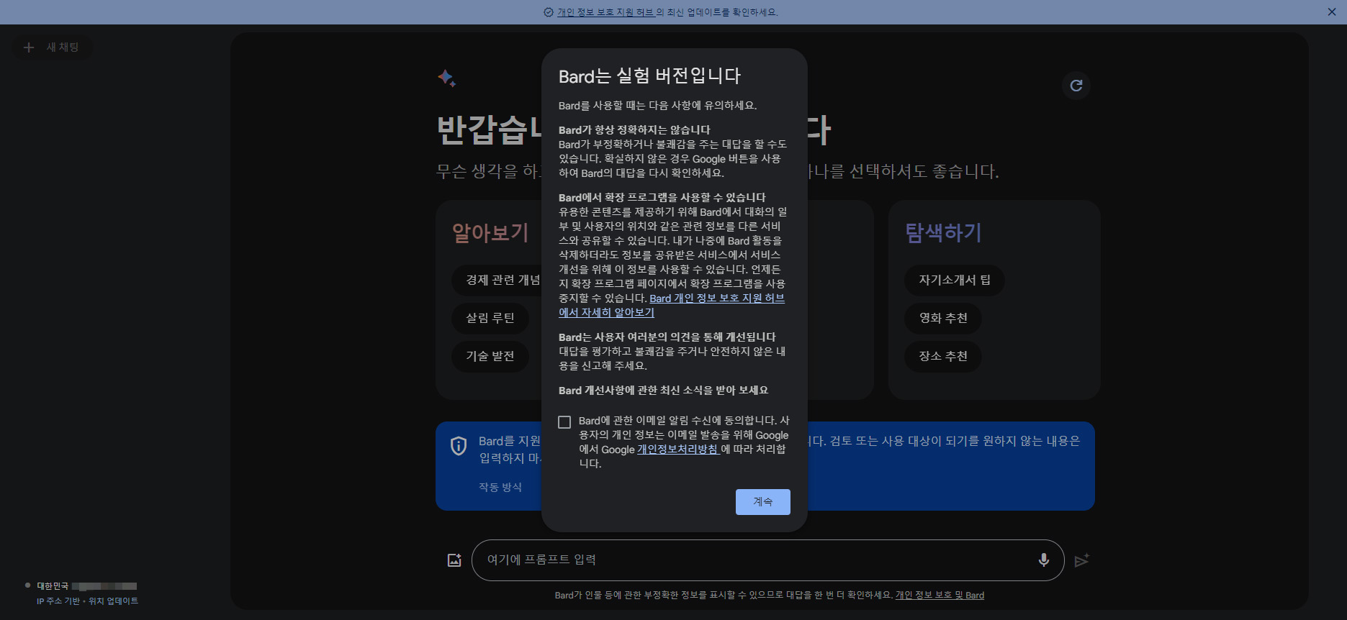
Task: Select the 기술 발전 chip
Action: tap(490, 356)
